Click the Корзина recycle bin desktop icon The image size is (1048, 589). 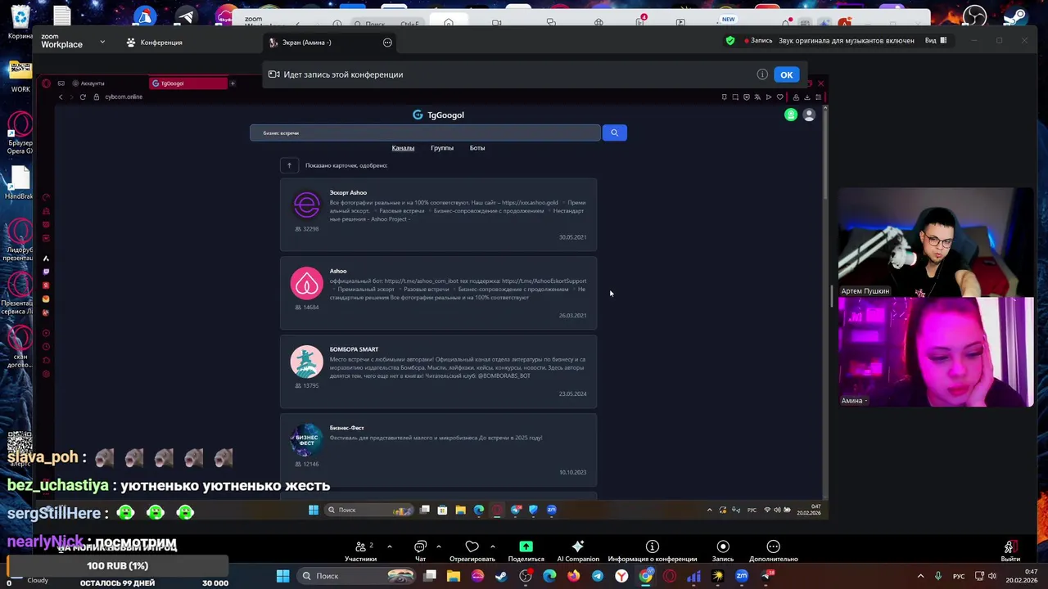[x=20, y=21]
